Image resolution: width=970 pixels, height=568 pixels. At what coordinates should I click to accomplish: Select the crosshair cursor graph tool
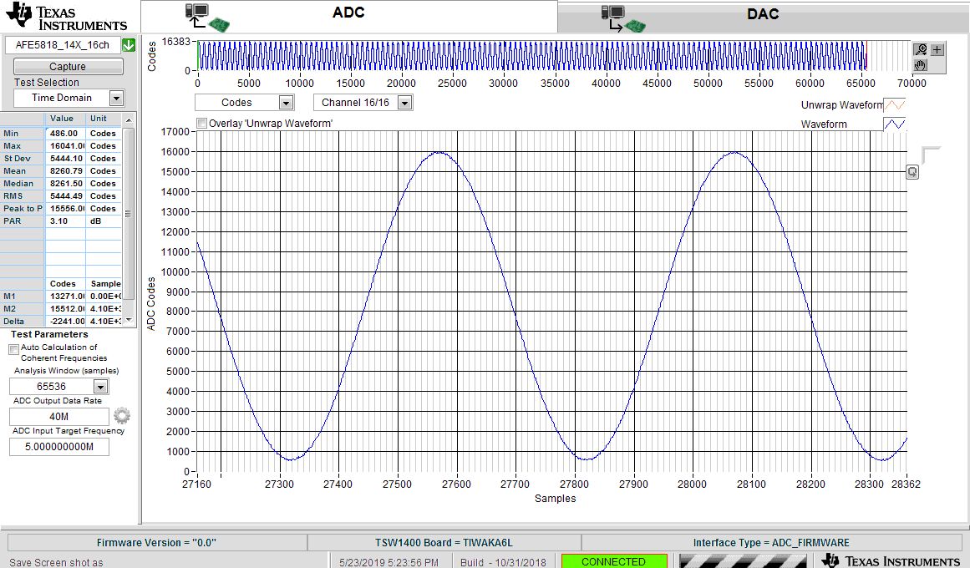coord(937,49)
